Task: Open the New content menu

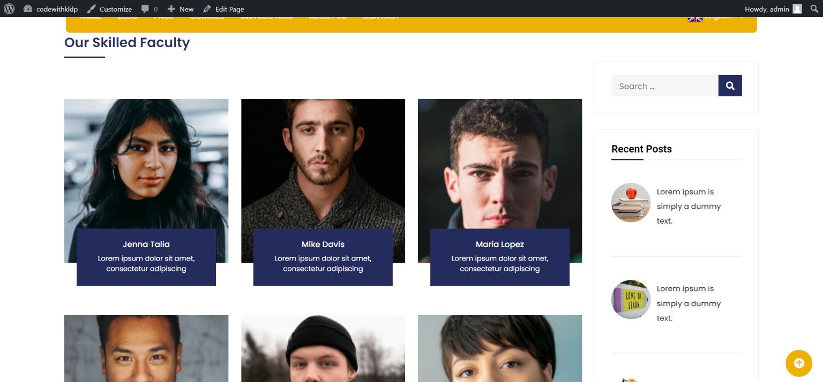Action: 181,9
